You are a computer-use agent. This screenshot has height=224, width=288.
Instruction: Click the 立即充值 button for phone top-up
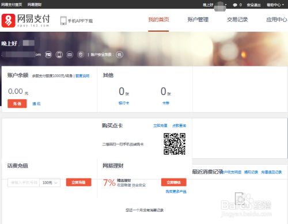coord(79,182)
